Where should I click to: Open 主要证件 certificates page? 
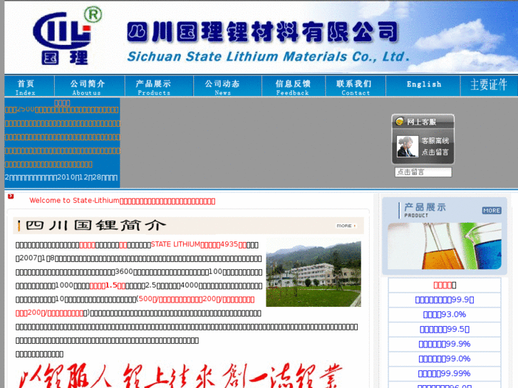[x=489, y=85]
